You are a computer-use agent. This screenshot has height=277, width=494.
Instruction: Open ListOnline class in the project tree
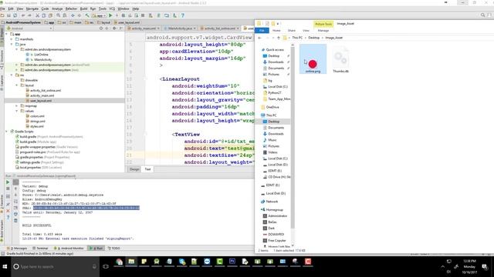[x=41, y=55]
